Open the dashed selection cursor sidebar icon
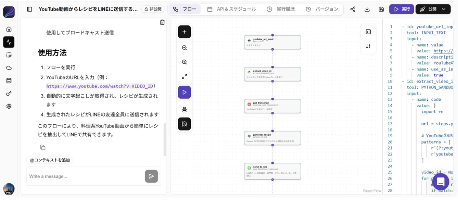This screenshot has width=458, height=200. [x=9, y=55]
